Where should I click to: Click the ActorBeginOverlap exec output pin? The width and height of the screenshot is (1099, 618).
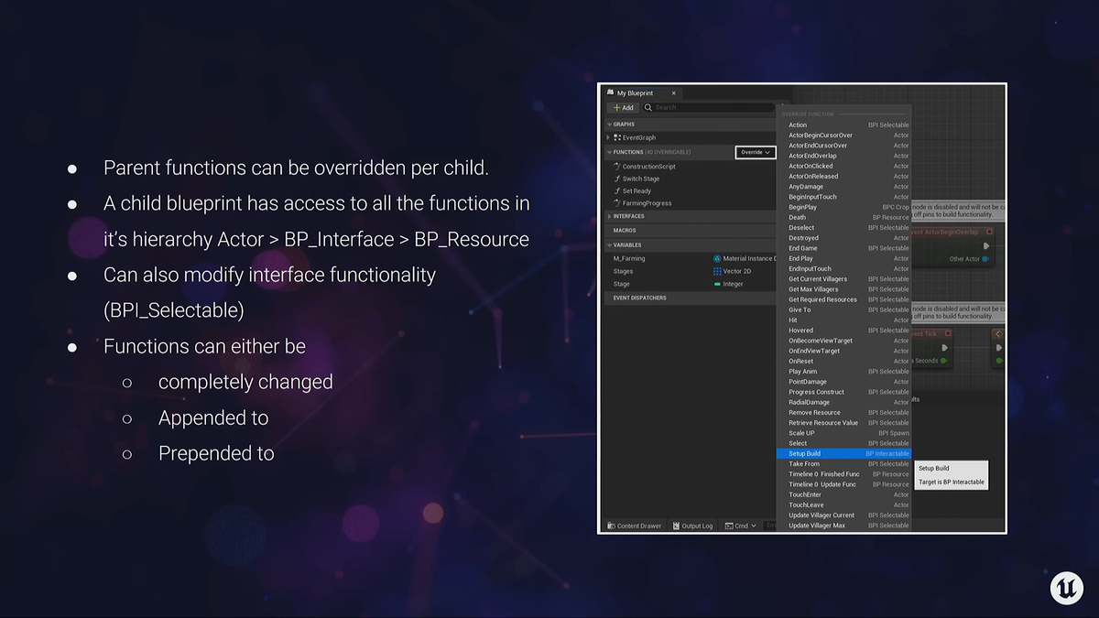coord(986,245)
